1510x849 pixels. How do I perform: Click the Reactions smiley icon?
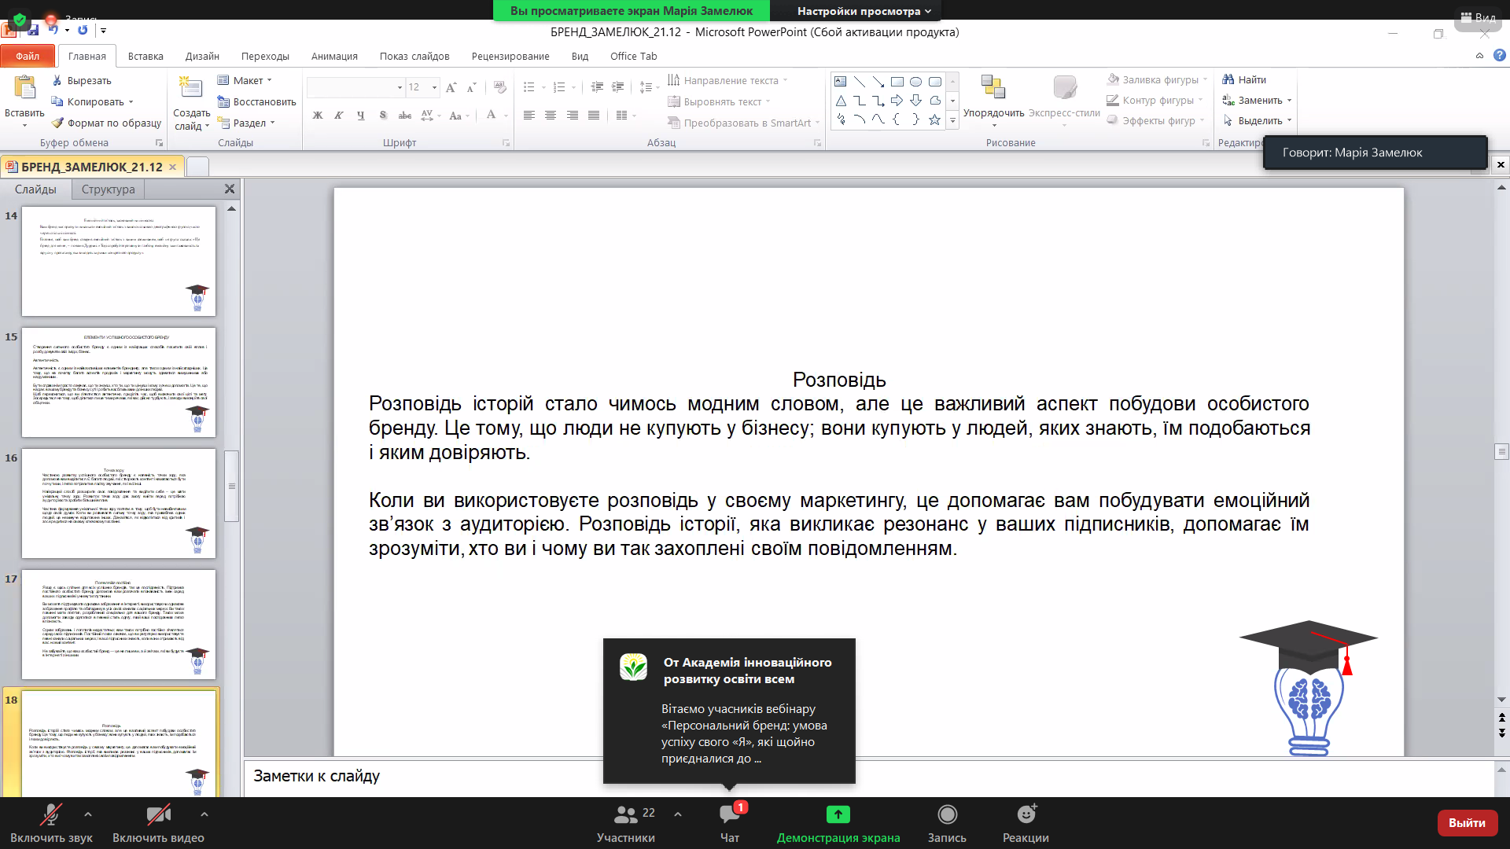click(x=1026, y=814)
